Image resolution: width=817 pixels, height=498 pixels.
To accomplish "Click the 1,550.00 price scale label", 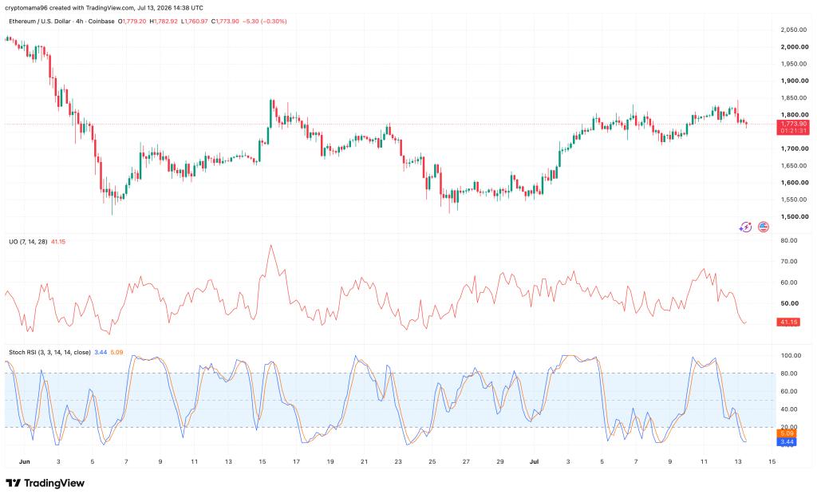I will (795, 200).
